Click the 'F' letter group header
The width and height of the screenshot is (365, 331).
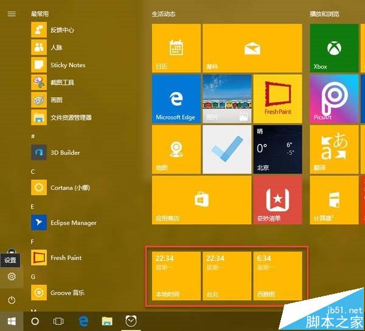(x=32, y=242)
